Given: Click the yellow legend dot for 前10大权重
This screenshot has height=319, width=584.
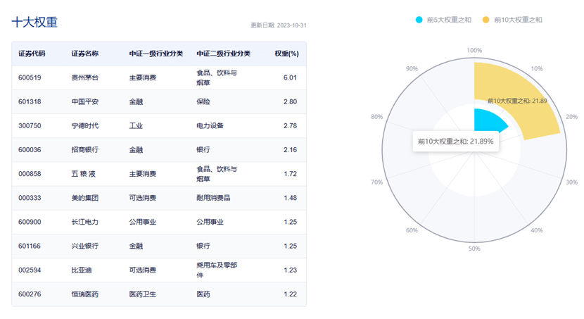Looking at the screenshot, I should (x=485, y=20).
